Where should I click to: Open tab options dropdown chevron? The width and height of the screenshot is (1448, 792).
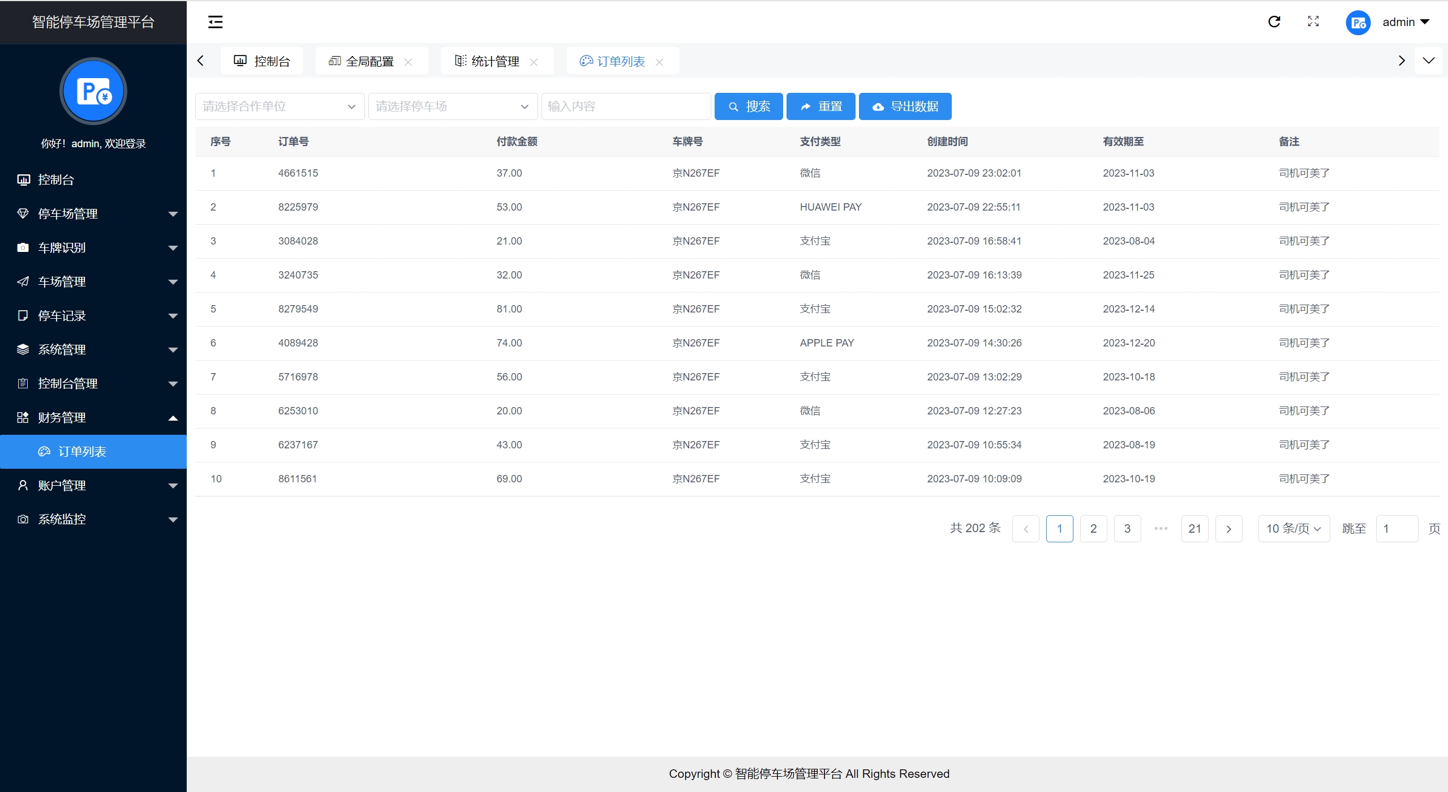pyautogui.click(x=1429, y=61)
